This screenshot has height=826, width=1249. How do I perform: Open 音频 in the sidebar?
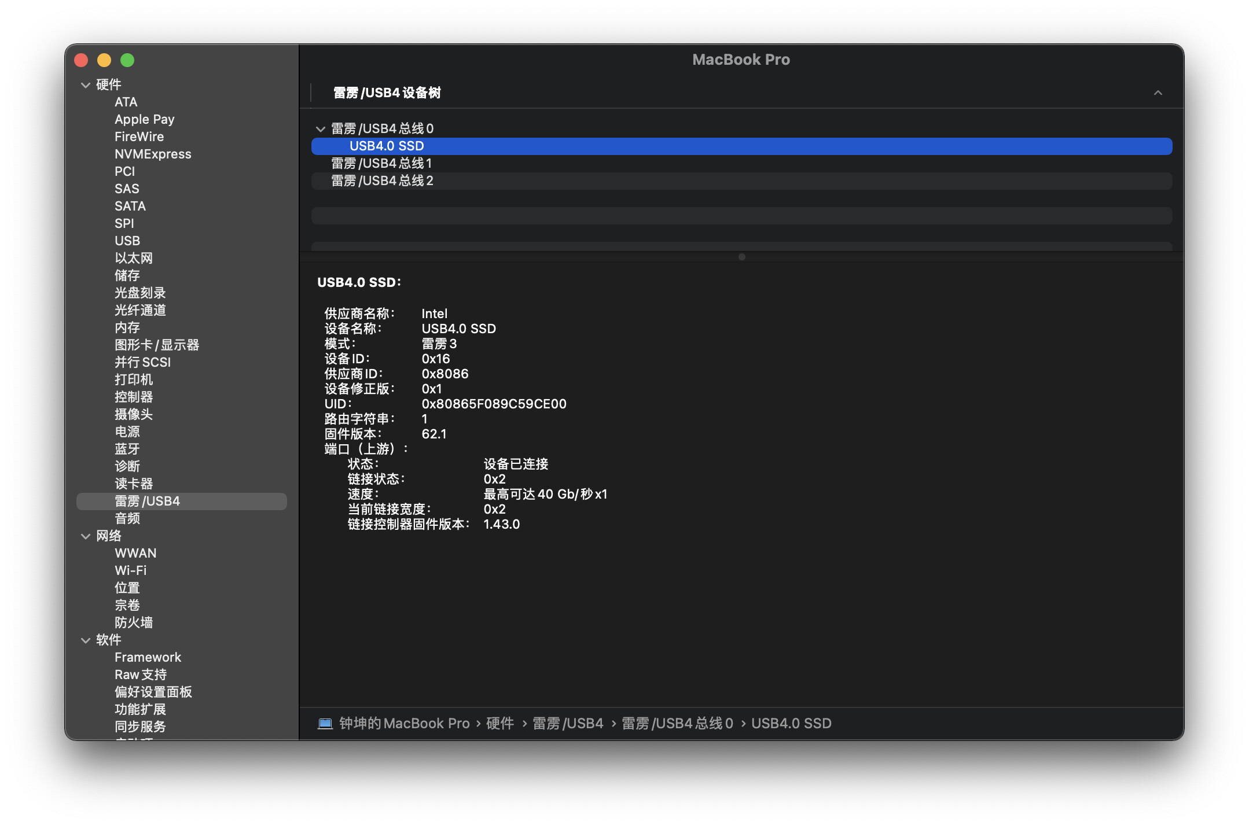pyautogui.click(x=127, y=519)
